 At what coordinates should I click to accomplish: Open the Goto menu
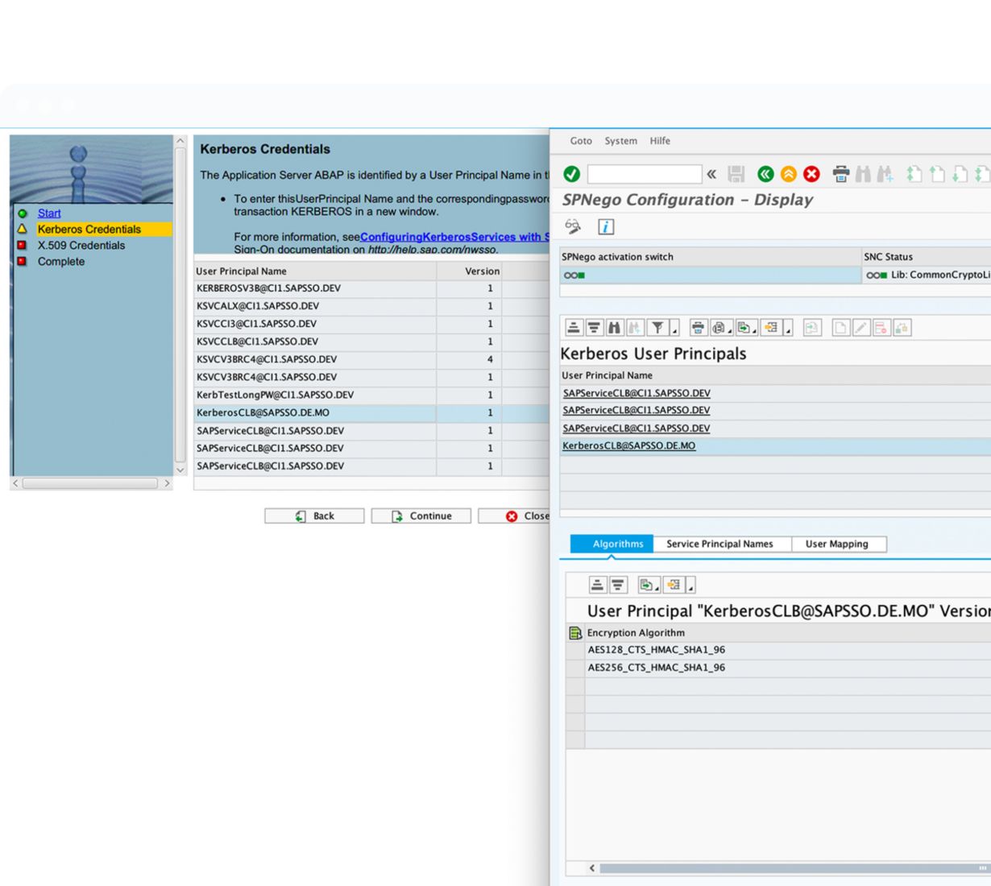tap(581, 141)
